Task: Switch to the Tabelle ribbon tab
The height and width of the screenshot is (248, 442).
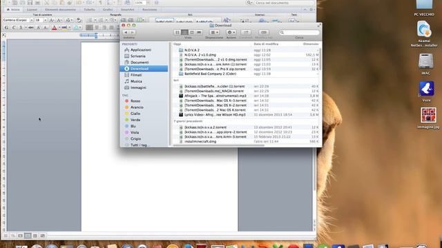Action: coord(89,10)
